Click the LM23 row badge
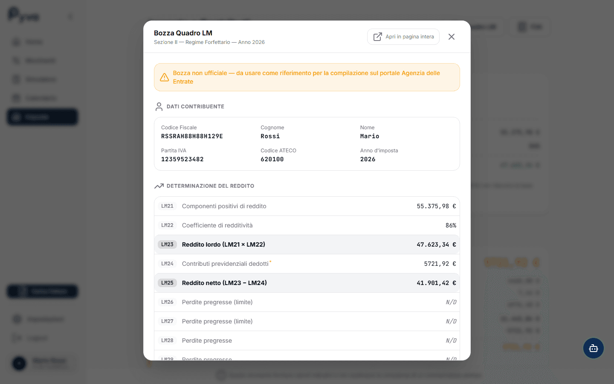This screenshot has height=384, width=614. tap(167, 244)
